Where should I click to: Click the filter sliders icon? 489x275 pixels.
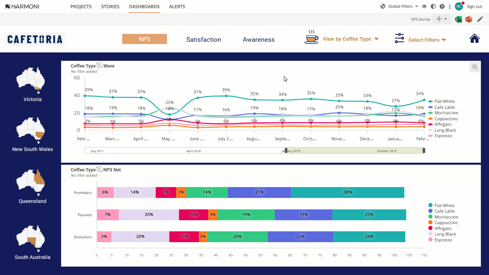click(x=399, y=39)
